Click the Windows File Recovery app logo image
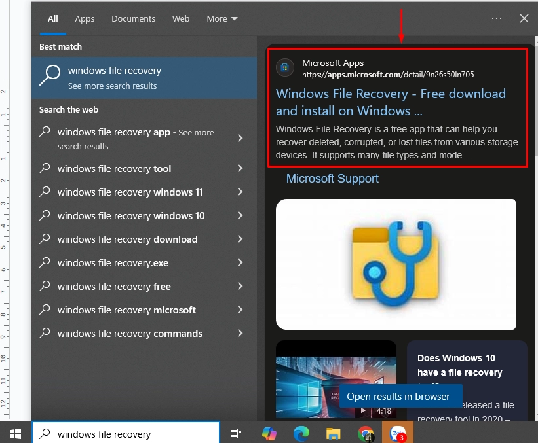The width and height of the screenshot is (538, 443). [396, 264]
